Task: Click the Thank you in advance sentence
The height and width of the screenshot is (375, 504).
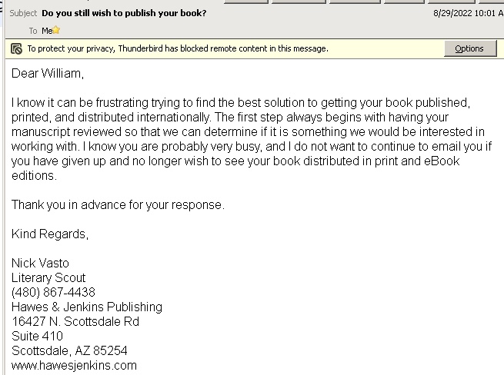Action: coord(118,205)
